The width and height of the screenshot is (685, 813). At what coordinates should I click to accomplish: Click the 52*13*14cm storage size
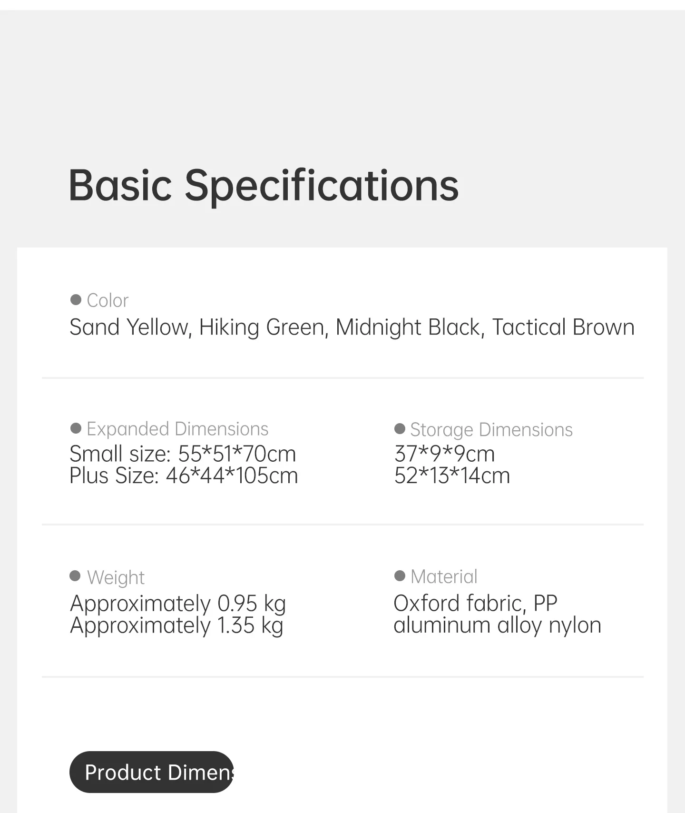pyautogui.click(x=452, y=476)
